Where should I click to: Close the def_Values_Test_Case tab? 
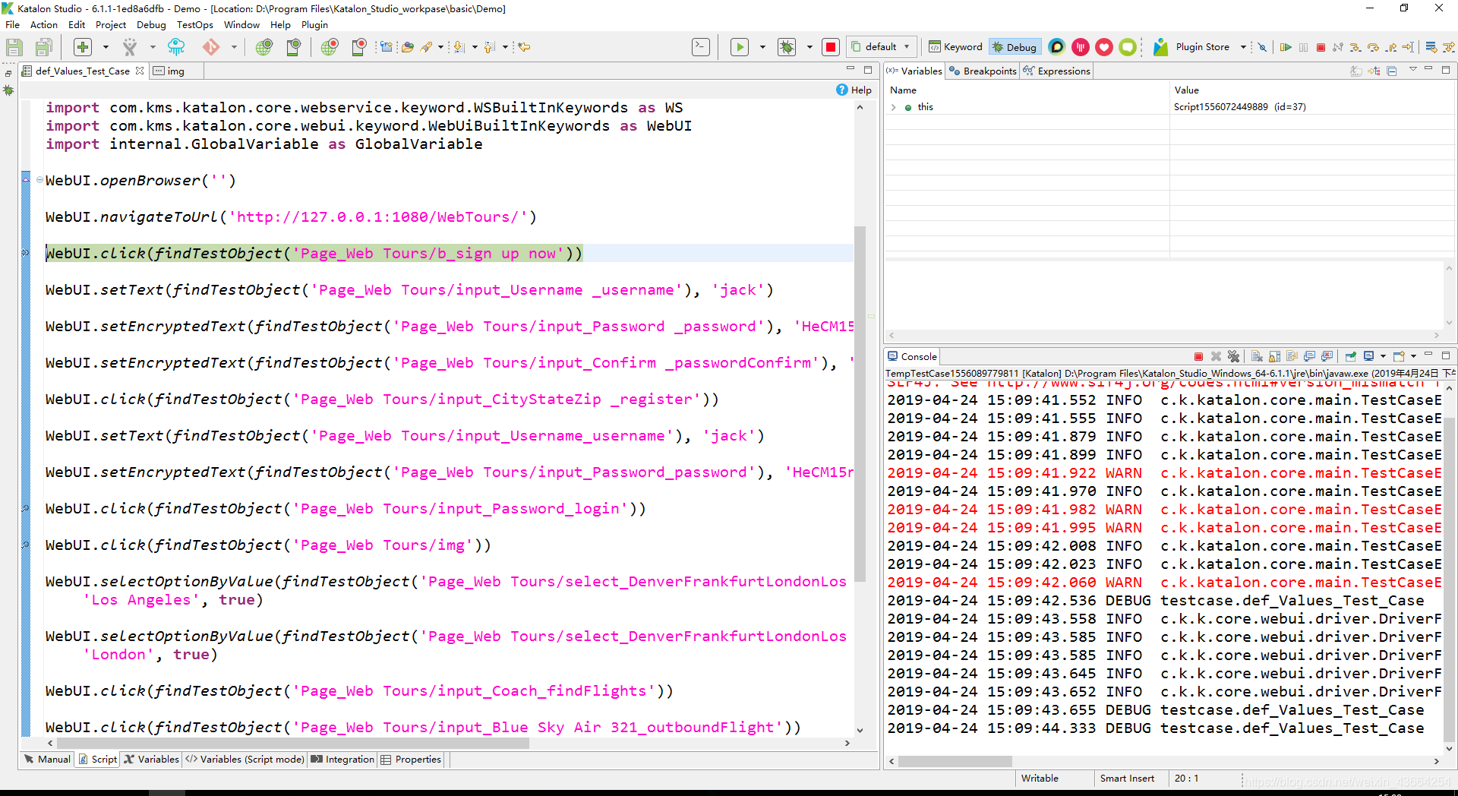140,71
